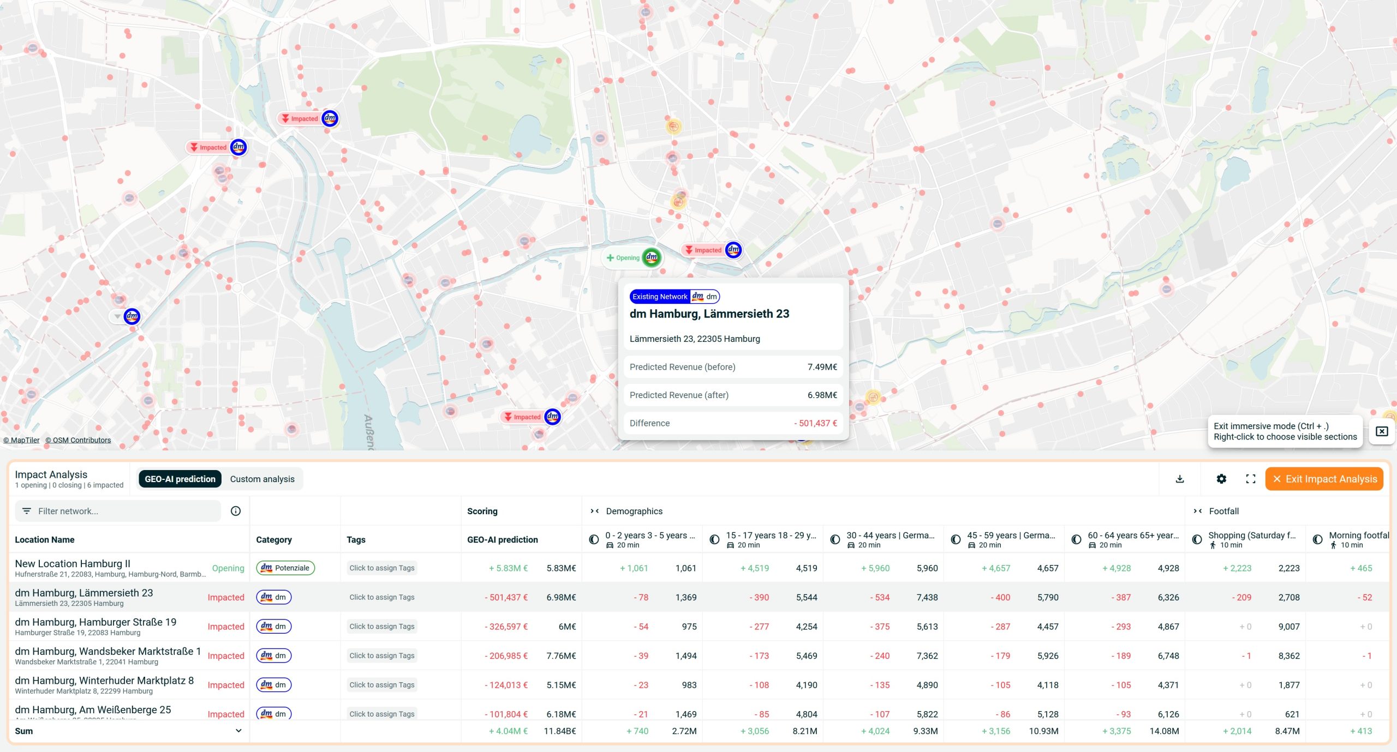
Task: Click Predicted Revenue (after) row in popup
Action: click(x=733, y=395)
